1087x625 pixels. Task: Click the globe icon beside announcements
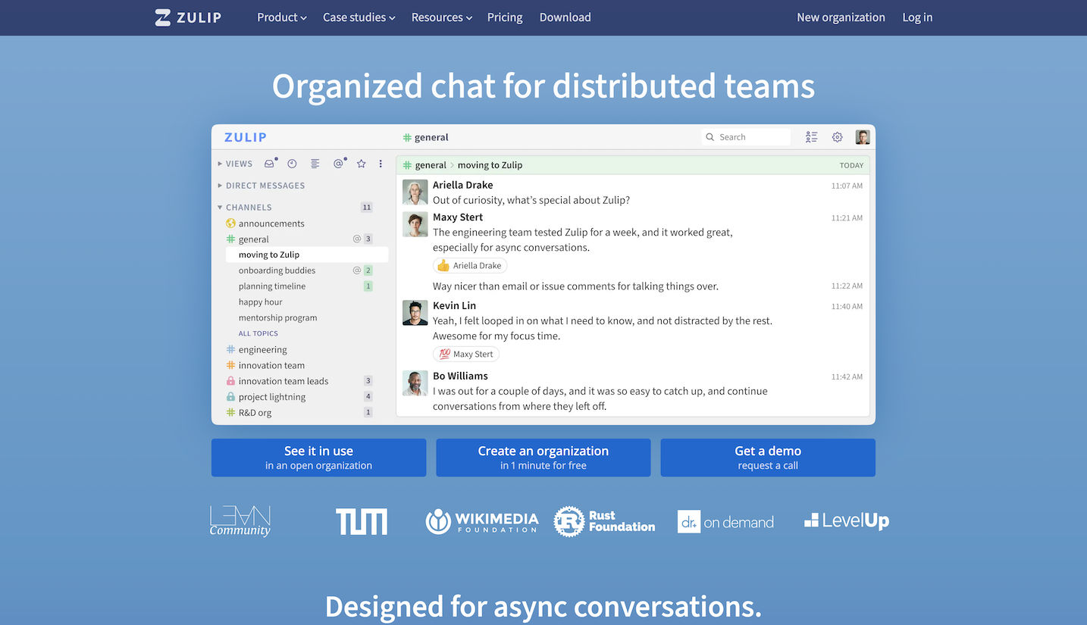pos(231,223)
